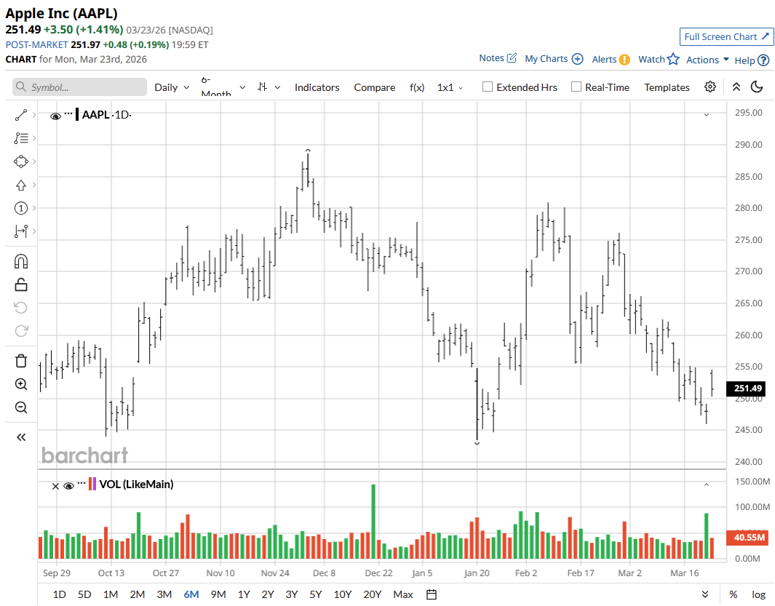Open the Fibonacci and list tools
775x606 pixels.
21,138
